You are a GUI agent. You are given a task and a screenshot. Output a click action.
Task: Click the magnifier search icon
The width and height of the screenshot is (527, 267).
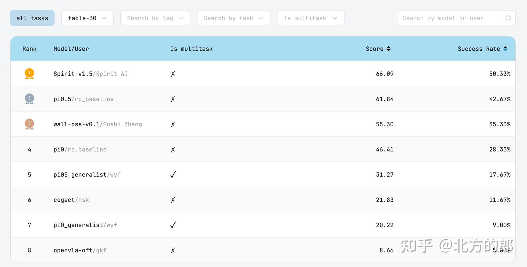click(x=508, y=18)
